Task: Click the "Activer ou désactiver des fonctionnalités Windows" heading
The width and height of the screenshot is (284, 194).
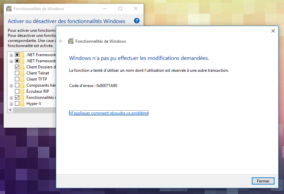Action: point(66,21)
